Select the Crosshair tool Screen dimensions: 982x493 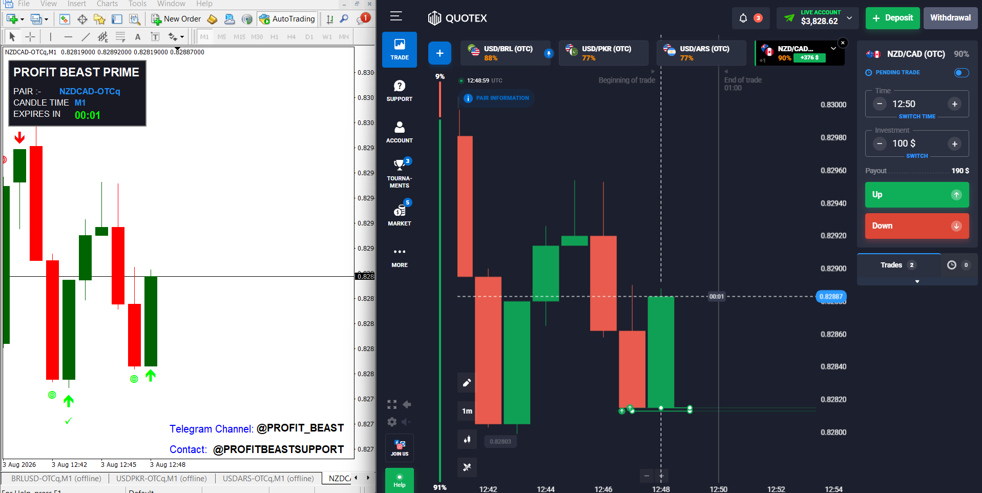[30, 36]
